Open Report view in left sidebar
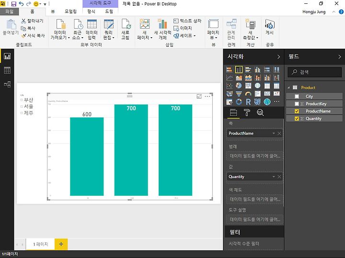345x258 pixels. click(x=7, y=56)
